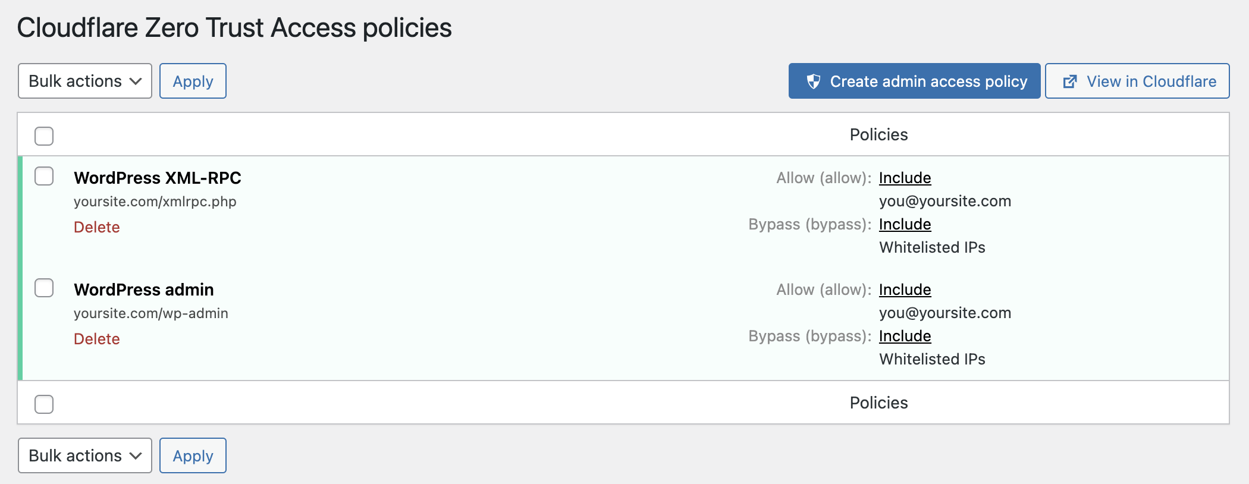1249x484 pixels.
Task: Click the bottom Apply button
Action: click(x=193, y=455)
